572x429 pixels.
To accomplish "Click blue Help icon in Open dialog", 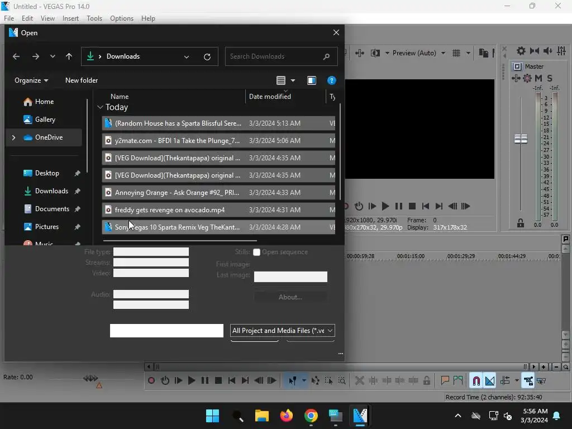I will pyautogui.click(x=331, y=80).
